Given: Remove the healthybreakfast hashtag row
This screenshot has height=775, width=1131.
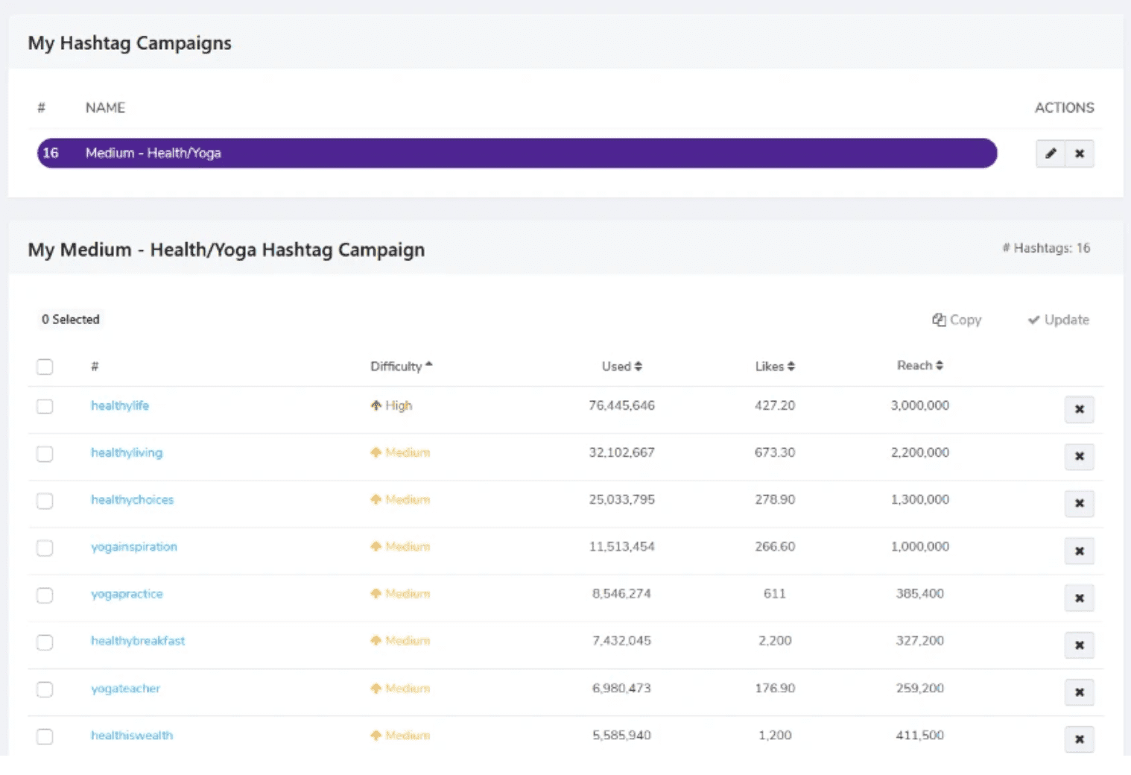Looking at the screenshot, I should (1080, 645).
